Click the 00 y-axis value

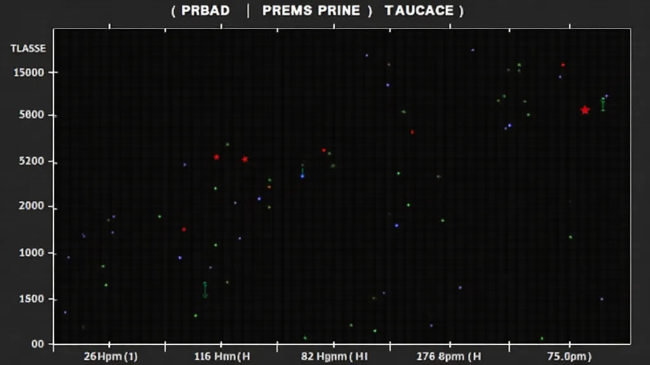tap(37, 344)
